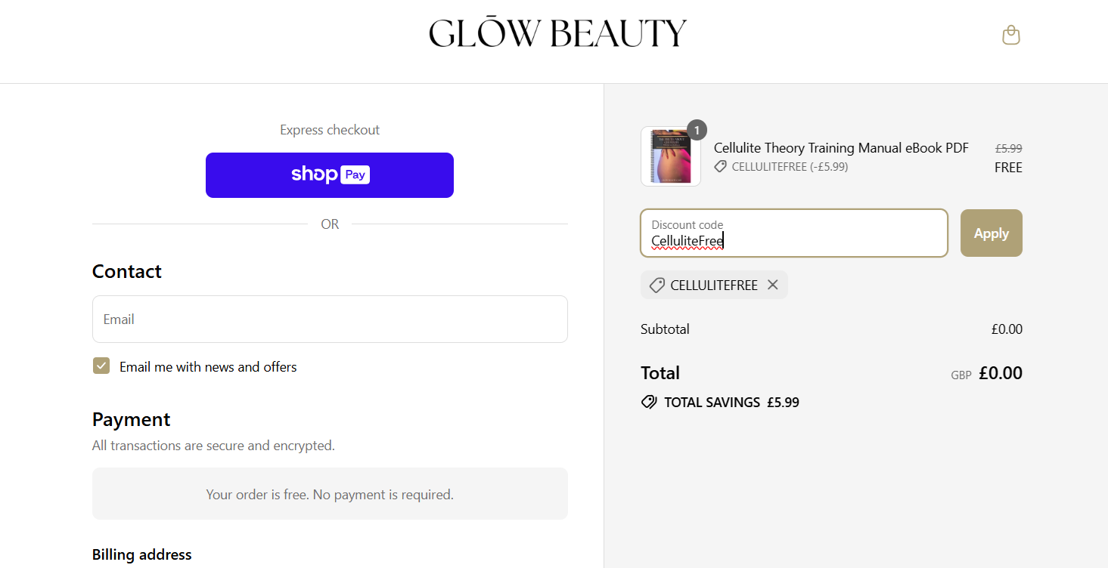This screenshot has width=1108, height=568.
Task: Click the Billing address heading
Action: tap(142, 554)
